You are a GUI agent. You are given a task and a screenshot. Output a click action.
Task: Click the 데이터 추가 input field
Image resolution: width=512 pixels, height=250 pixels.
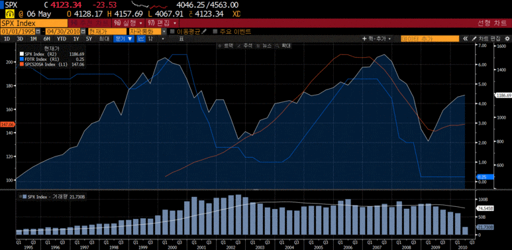tap(430, 38)
